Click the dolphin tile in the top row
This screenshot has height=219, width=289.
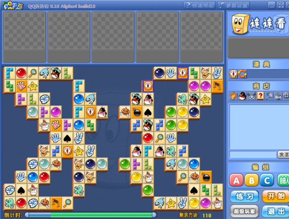pyautogui.click(x=44, y=73)
